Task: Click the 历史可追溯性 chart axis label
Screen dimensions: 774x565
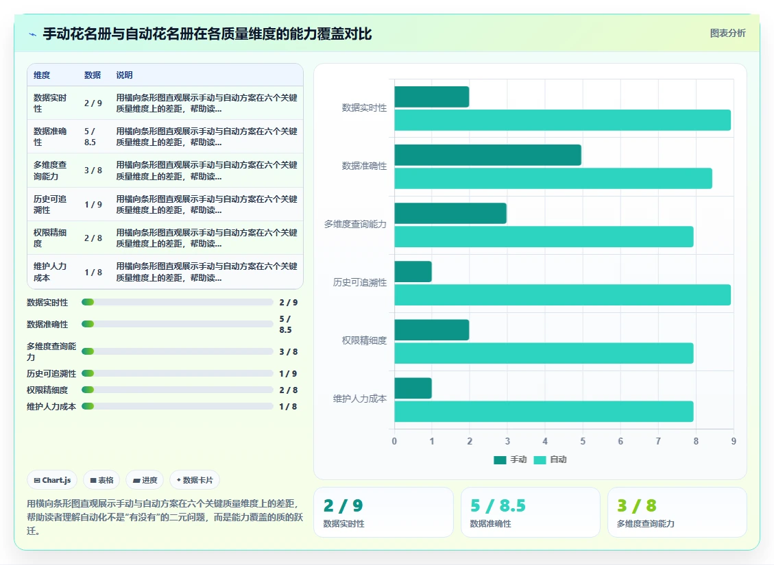Action: click(360, 282)
